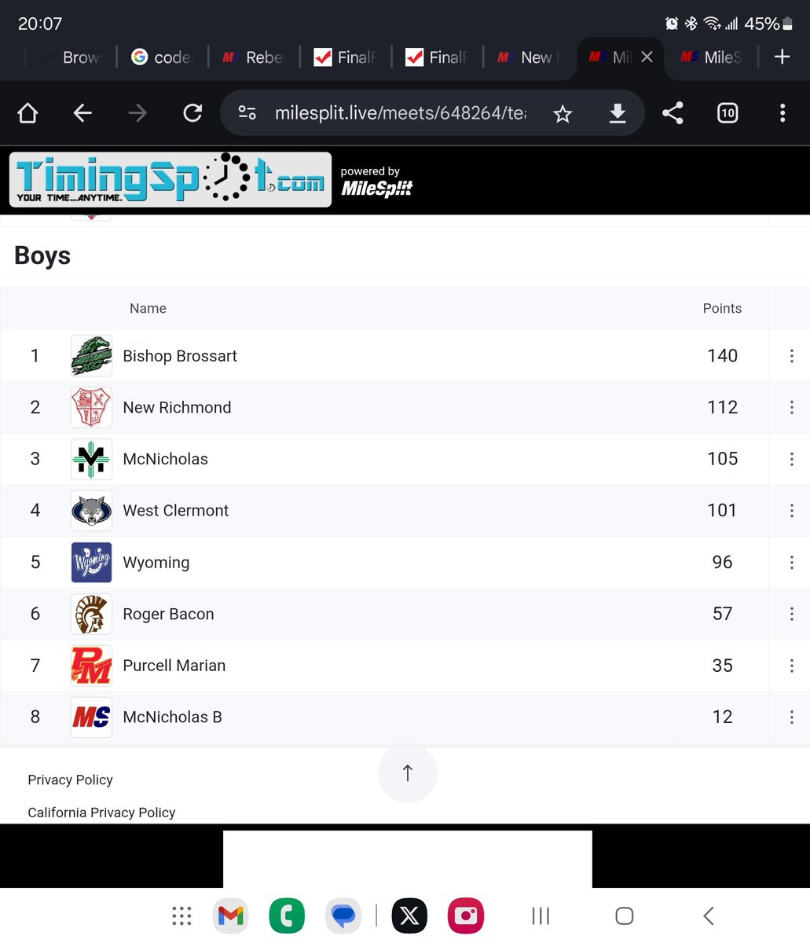The image size is (810, 943).
Task: Open McNicholas B row options menu
Action: [791, 717]
